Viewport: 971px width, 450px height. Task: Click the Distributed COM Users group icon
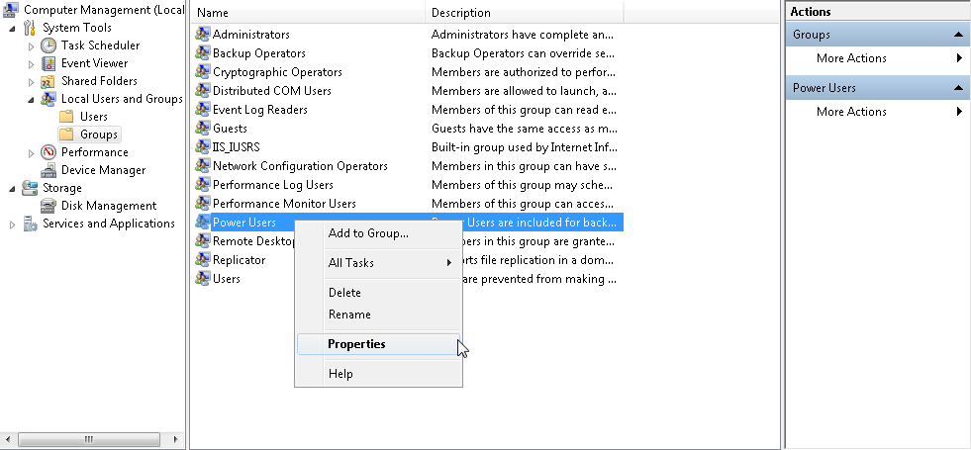point(203,90)
